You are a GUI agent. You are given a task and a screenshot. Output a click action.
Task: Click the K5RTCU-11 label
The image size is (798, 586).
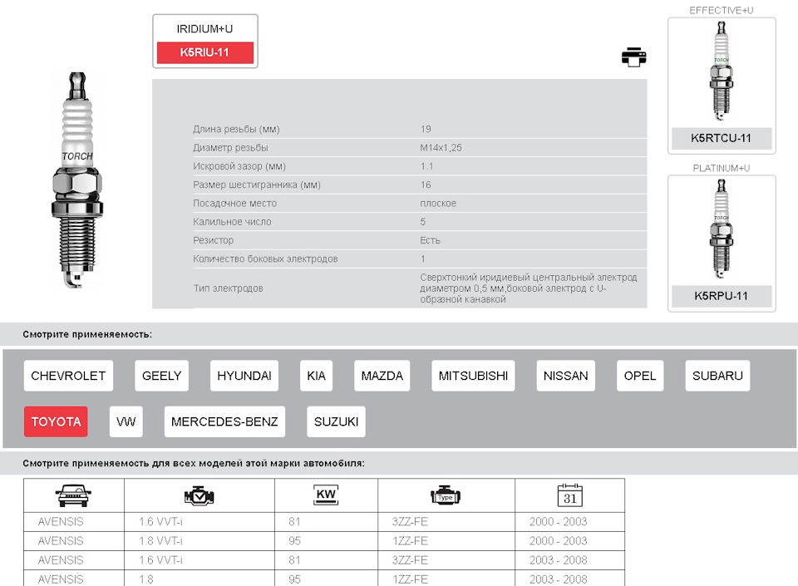pos(722,138)
